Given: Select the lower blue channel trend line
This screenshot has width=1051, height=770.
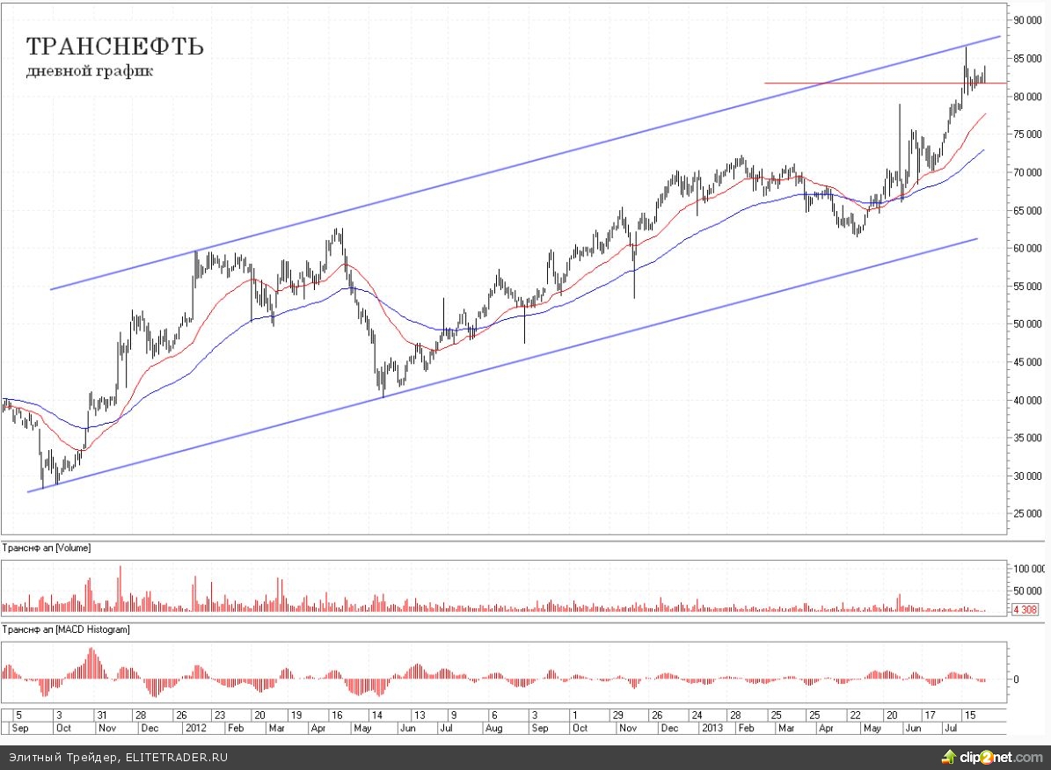Looking at the screenshot, I should click(528, 359).
